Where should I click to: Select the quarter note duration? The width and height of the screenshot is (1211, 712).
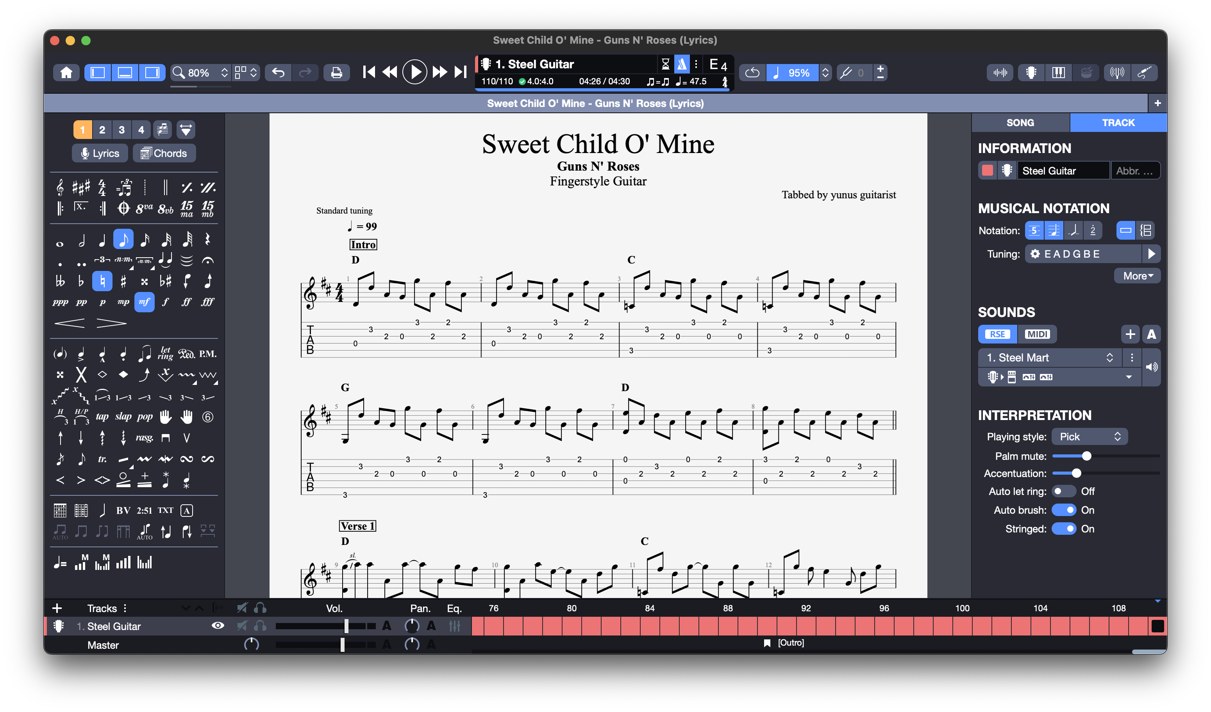click(x=102, y=239)
